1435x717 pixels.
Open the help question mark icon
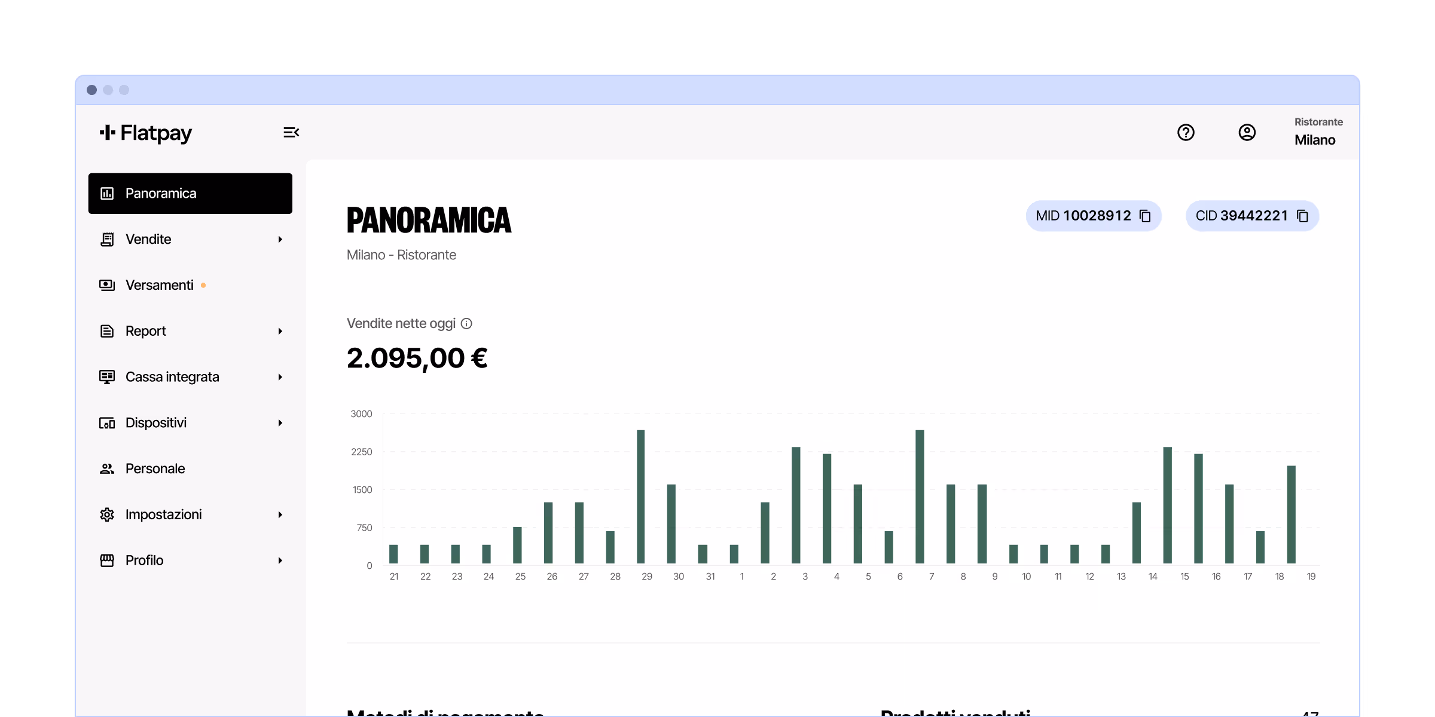pyautogui.click(x=1186, y=133)
